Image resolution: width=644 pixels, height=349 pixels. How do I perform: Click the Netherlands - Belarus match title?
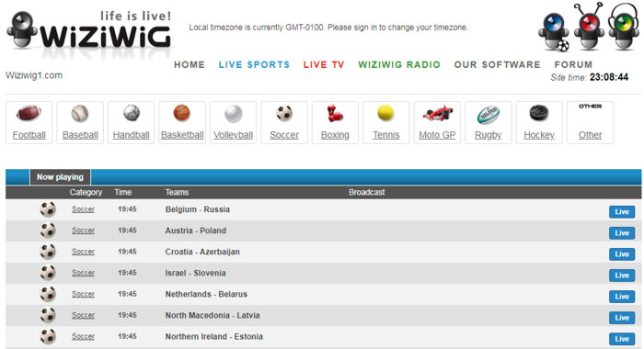(x=206, y=294)
